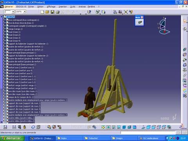This screenshot has width=188, height=141.
Task: Click the New document icon
Action: click(42, 12)
